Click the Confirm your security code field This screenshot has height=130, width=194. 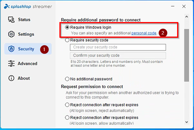(118, 56)
